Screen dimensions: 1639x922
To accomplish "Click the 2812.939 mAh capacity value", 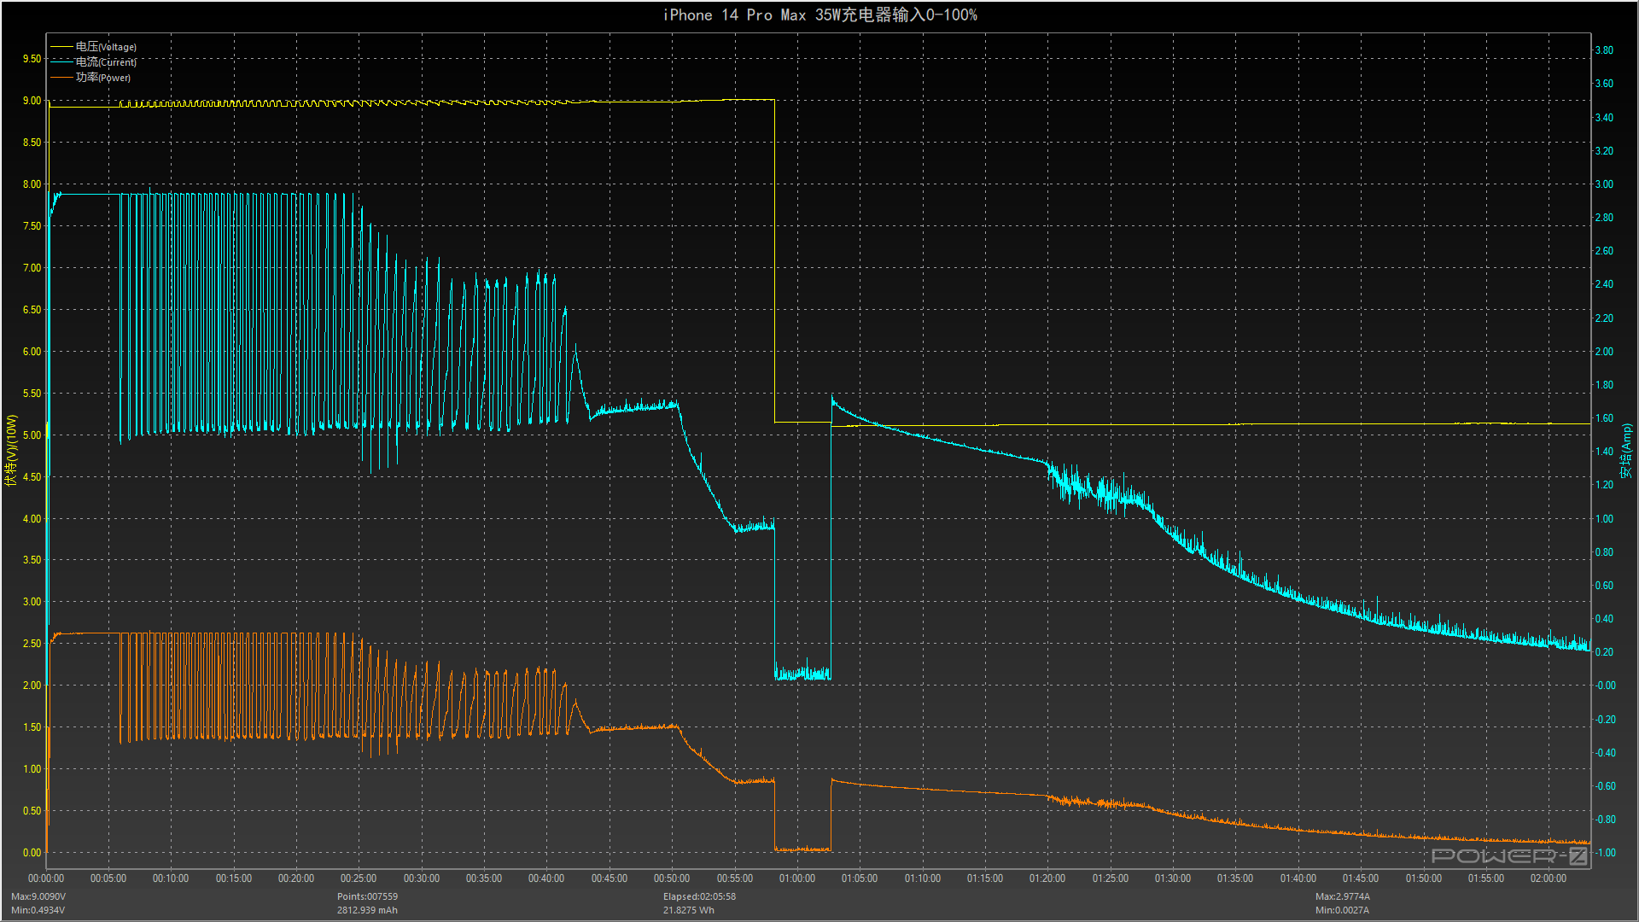I will 367,910.
